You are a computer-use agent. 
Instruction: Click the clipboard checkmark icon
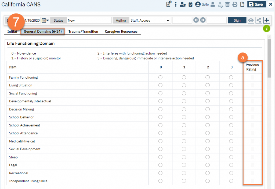[x=190, y=4]
